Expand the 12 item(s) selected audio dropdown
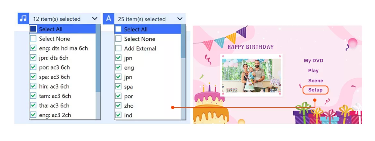This screenshot has width=375, height=141. click(94, 19)
